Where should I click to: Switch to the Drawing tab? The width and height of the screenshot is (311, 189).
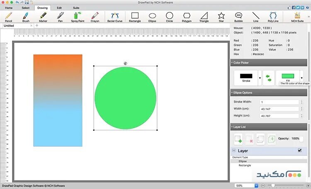coord(42,8)
